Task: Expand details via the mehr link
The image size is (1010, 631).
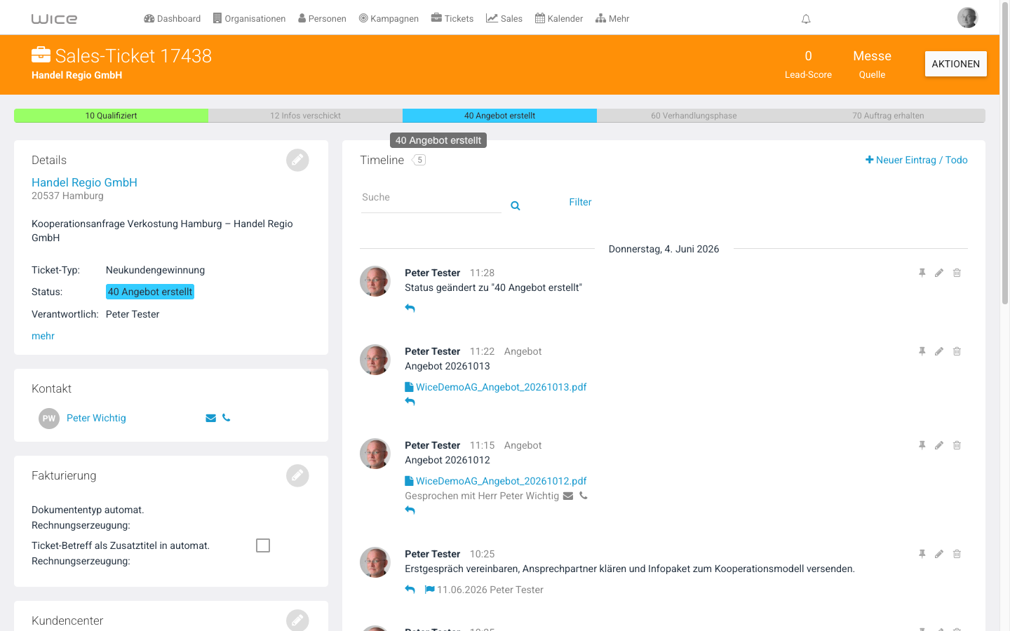Action: tap(43, 336)
